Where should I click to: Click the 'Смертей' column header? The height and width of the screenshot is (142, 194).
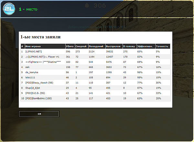pos(81,46)
